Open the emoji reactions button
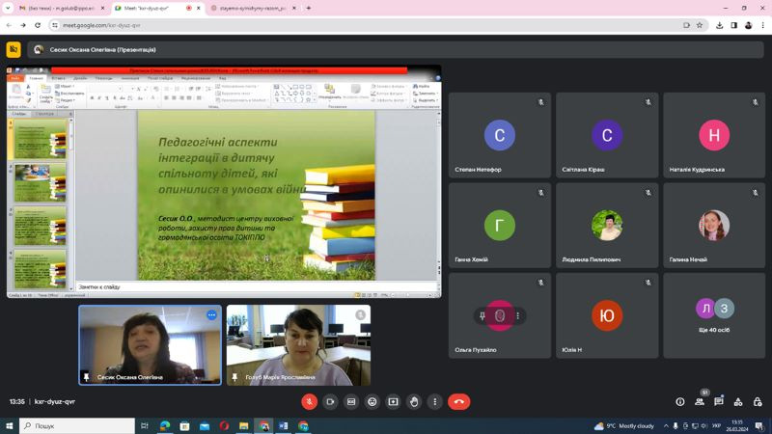The height and width of the screenshot is (434, 772). click(x=372, y=402)
